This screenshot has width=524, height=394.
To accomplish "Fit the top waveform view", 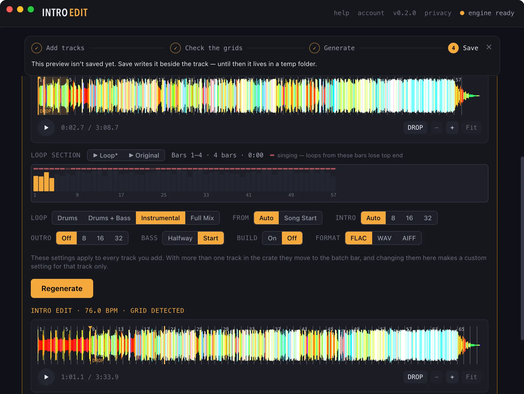I will (471, 128).
